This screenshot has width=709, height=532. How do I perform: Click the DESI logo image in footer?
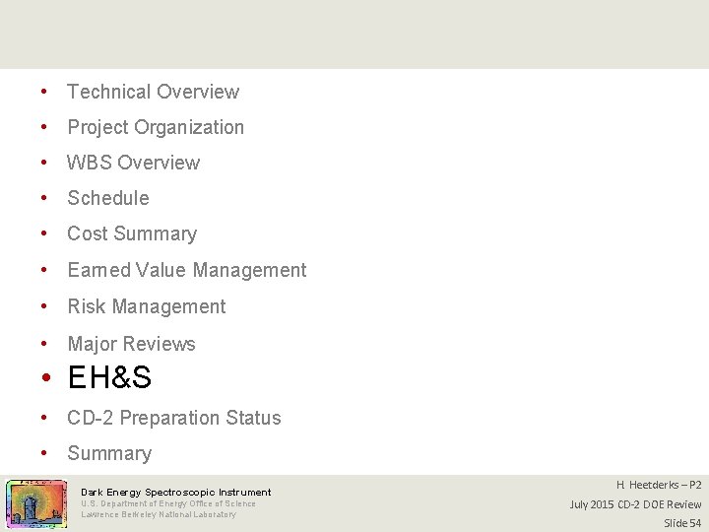click(x=36, y=504)
